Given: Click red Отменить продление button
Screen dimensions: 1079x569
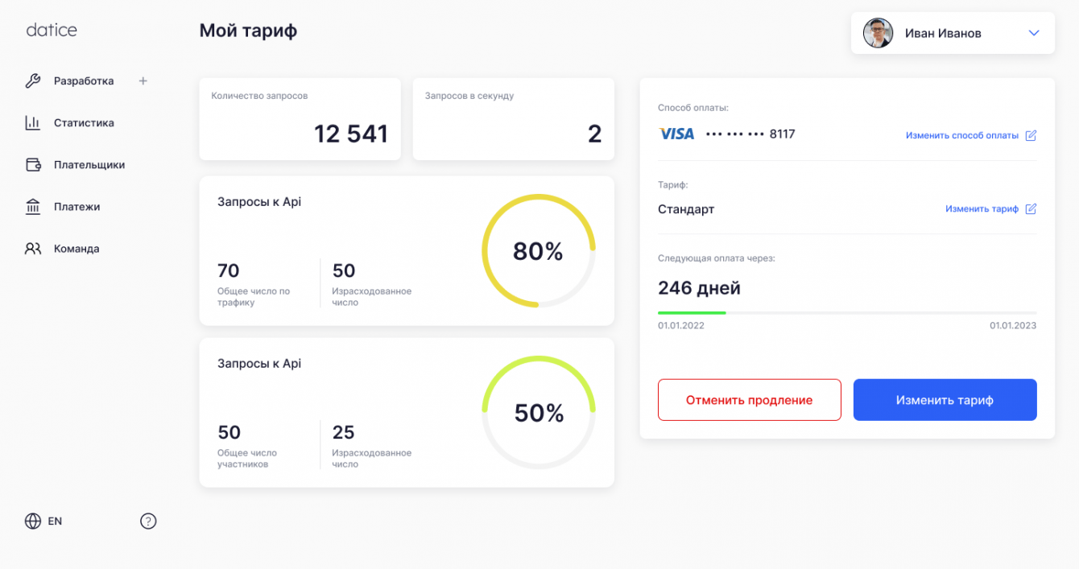Looking at the screenshot, I should point(750,400).
